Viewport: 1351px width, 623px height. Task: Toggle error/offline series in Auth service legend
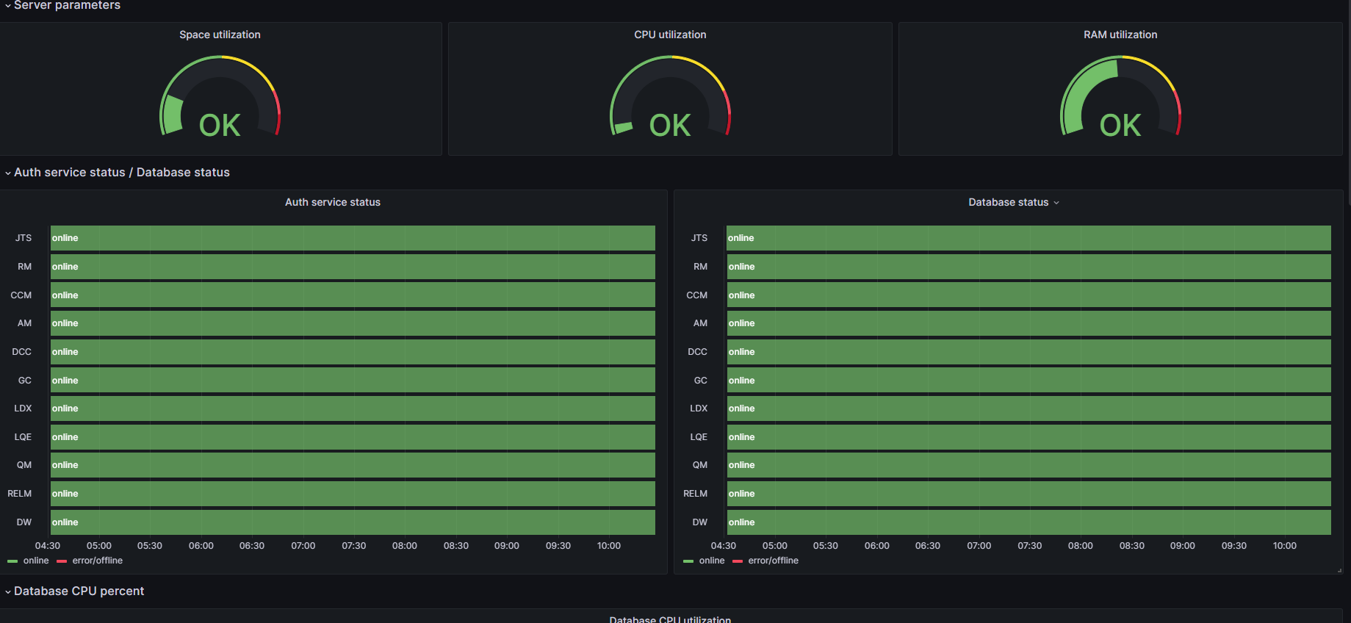pos(97,561)
